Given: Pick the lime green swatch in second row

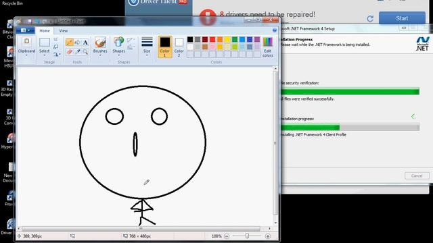Looking at the screenshot, I should 235,47.
